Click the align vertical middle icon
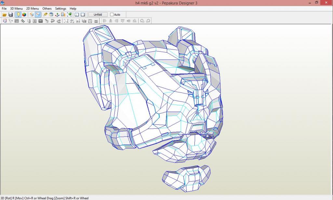 pyautogui.click(x=128, y=21)
